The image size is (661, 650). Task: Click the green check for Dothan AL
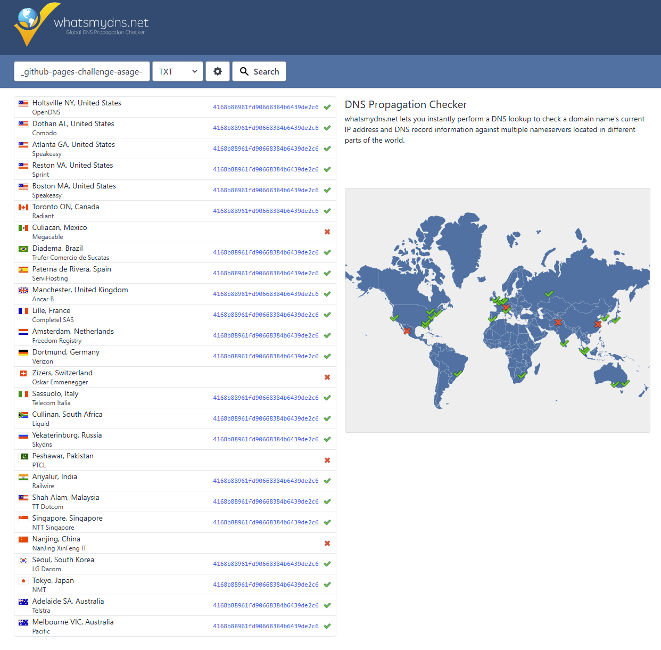pos(327,128)
